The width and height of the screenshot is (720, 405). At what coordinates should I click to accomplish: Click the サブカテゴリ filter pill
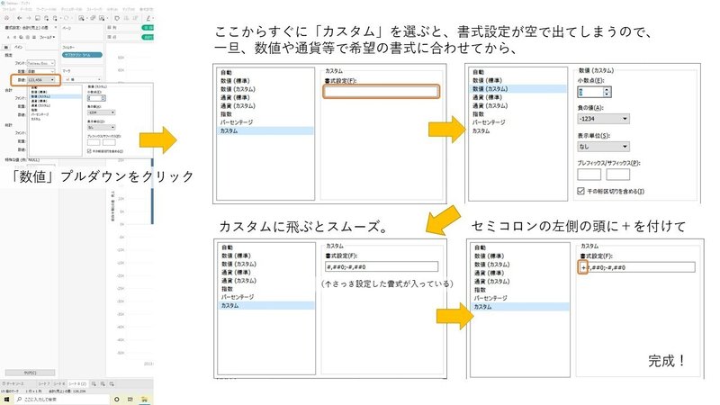pyautogui.click(x=82, y=55)
